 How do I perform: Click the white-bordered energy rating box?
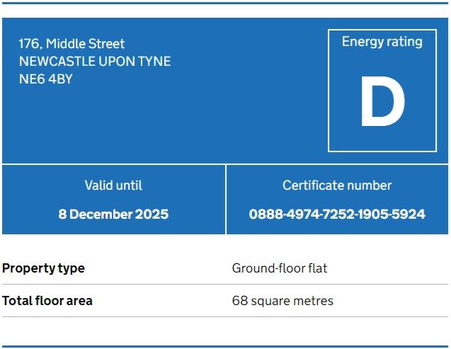pos(382,91)
